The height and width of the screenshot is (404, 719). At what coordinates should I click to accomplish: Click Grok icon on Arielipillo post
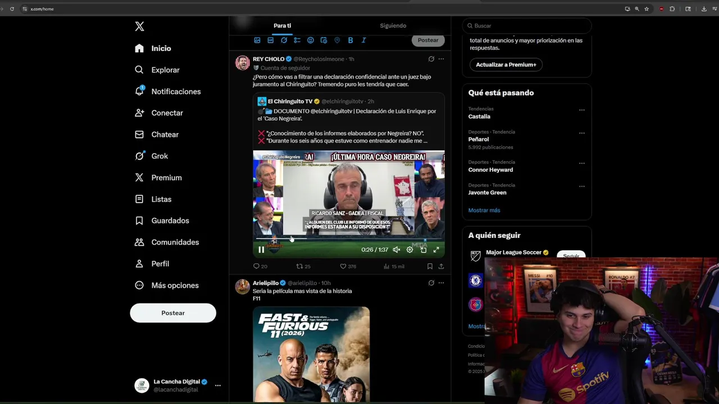point(431,283)
